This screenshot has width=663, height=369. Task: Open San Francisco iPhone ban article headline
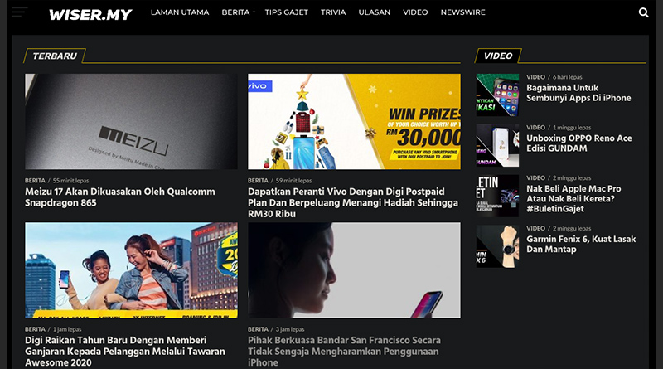click(x=344, y=352)
